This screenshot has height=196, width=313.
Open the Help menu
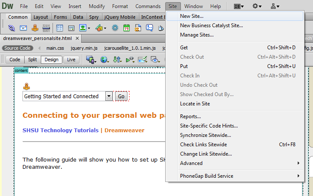(215, 6)
